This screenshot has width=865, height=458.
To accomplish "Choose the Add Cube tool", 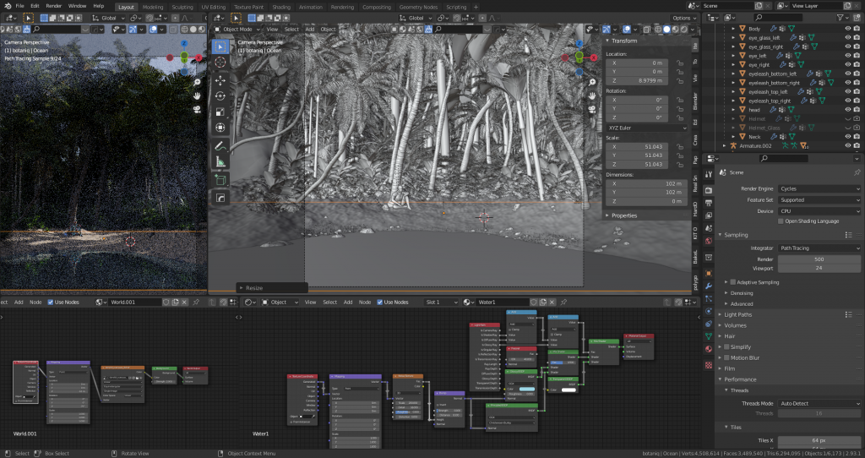I will (x=220, y=180).
